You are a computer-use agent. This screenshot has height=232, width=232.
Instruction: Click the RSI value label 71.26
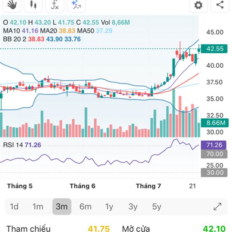tap(213, 145)
